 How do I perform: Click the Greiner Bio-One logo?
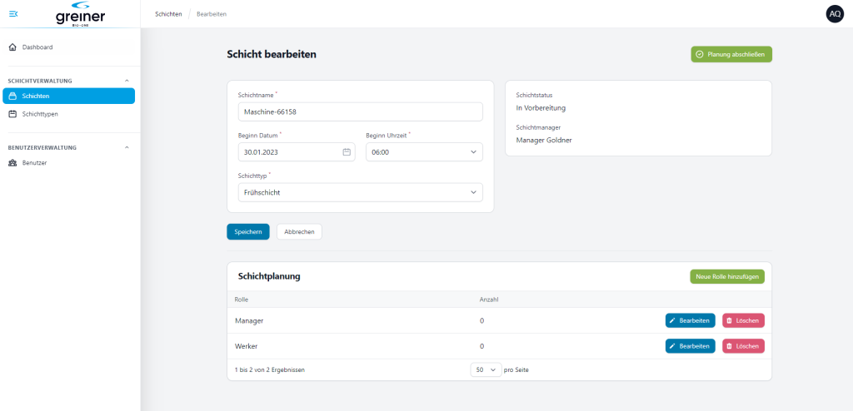pyautogui.click(x=80, y=14)
